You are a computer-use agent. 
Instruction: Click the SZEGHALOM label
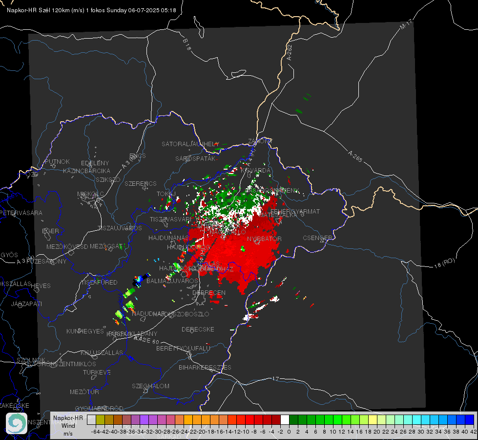click(x=150, y=386)
